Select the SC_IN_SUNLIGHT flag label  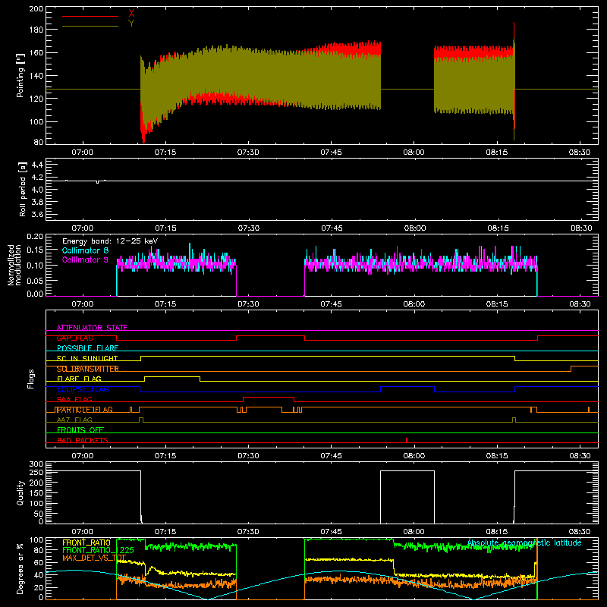tap(87, 358)
